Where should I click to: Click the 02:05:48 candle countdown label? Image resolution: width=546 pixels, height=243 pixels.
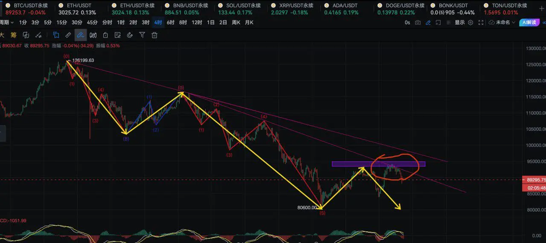click(534, 187)
